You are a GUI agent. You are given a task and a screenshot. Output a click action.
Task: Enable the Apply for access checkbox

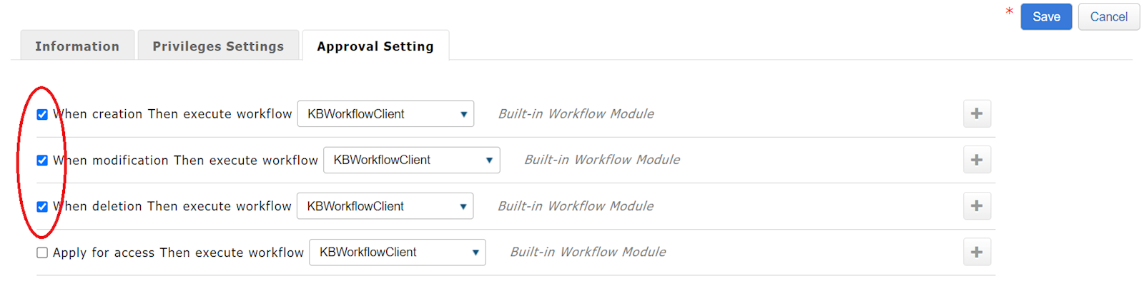pos(42,252)
